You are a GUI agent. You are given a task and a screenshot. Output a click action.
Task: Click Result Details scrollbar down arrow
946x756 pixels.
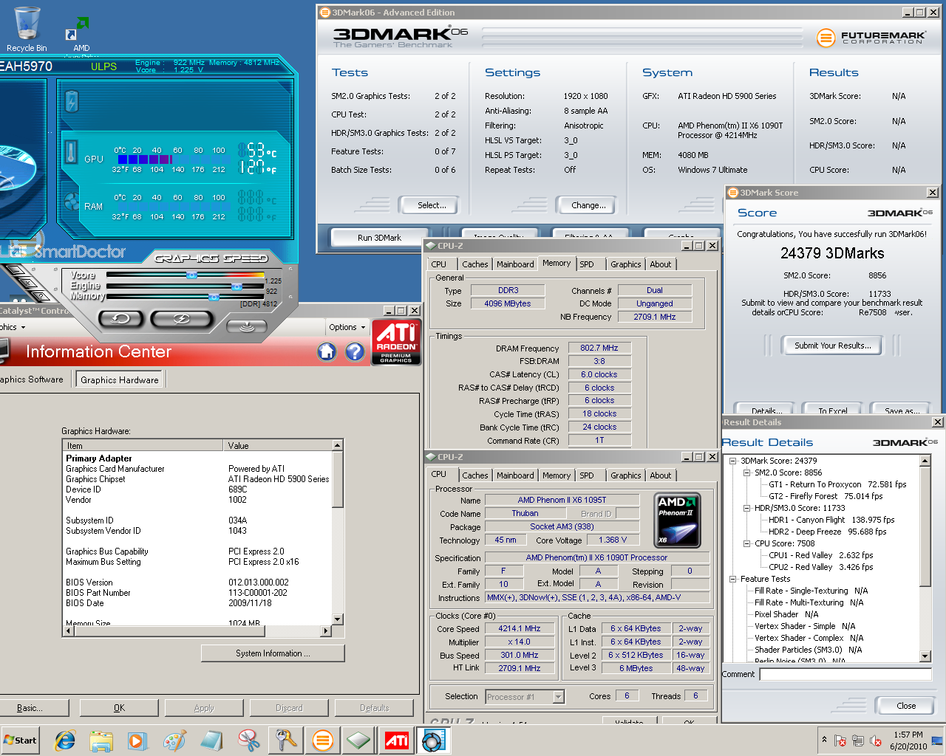click(925, 656)
